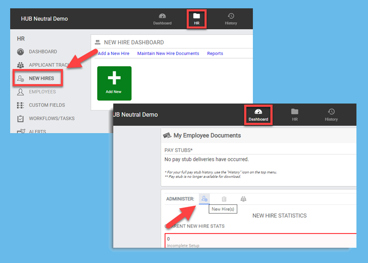Click the Employees person icon in sidebar
The image size is (368, 263).
tap(20, 92)
